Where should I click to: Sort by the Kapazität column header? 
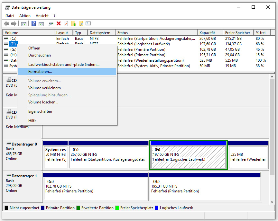(210, 32)
